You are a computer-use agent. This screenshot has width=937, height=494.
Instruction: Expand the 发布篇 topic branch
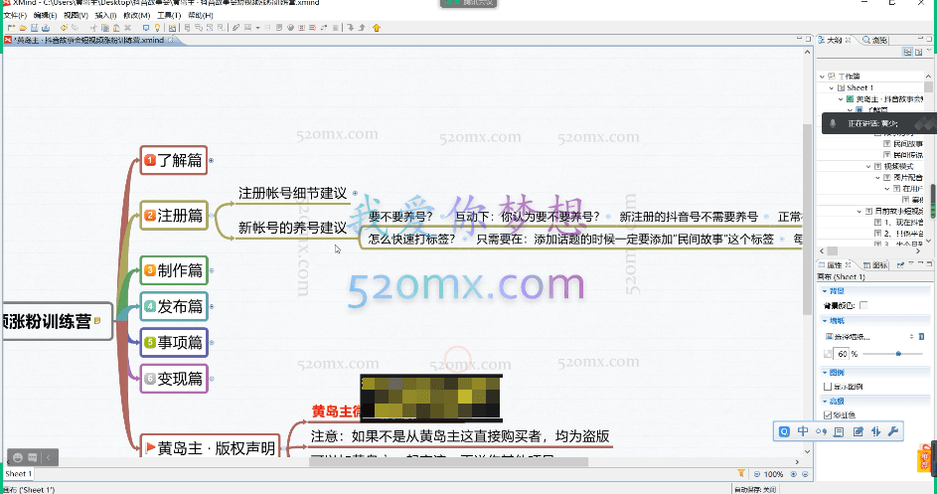point(212,306)
